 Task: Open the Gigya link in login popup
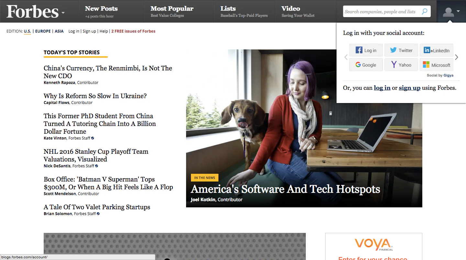click(449, 75)
